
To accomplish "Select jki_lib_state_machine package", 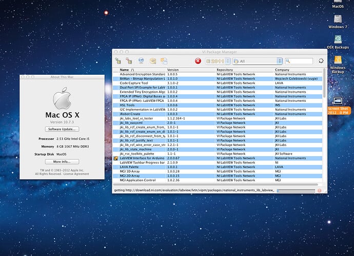I will click(x=218, y=149).
